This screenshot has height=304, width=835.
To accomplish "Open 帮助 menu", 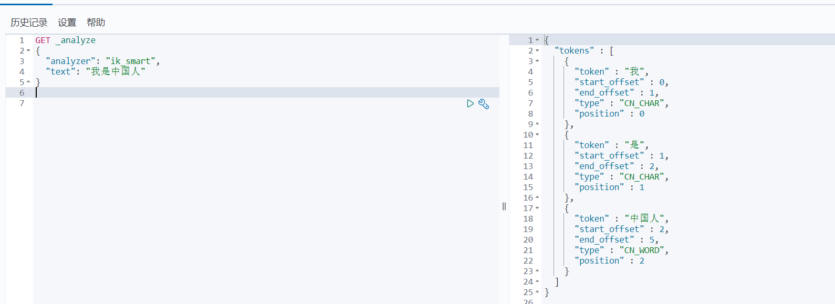I will (96, 23).
